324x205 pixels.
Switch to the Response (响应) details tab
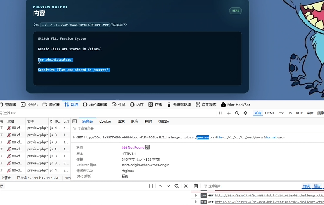point(134,121)
